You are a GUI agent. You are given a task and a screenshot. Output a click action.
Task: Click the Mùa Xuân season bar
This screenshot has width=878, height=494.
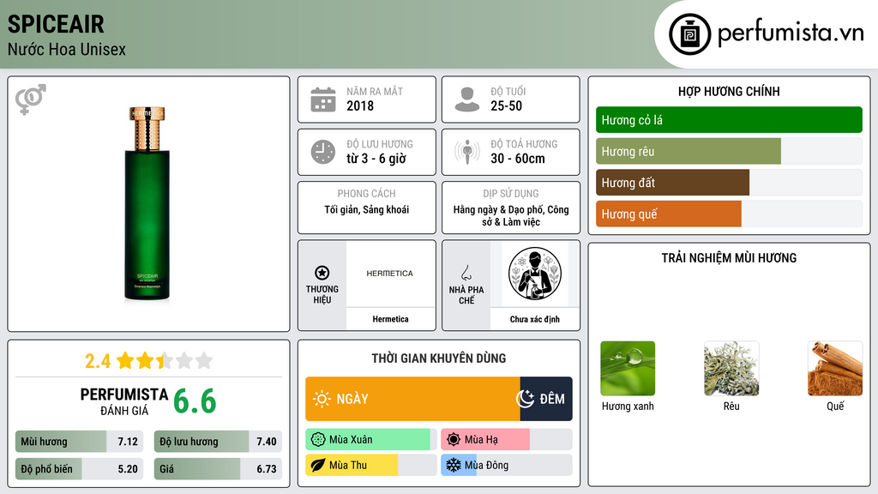point(370,440)
